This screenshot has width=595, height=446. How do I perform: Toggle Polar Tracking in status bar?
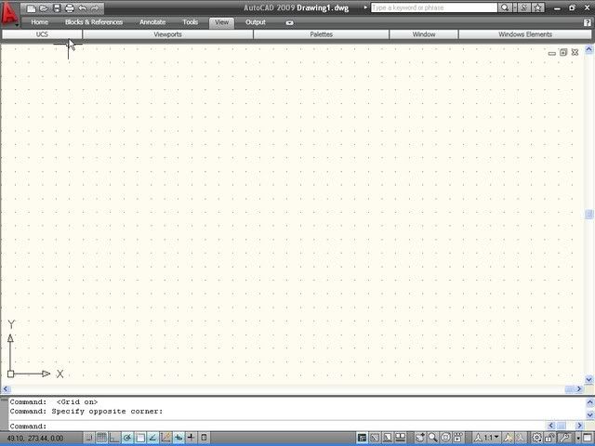pyautogui.click(x=126, y=438)
